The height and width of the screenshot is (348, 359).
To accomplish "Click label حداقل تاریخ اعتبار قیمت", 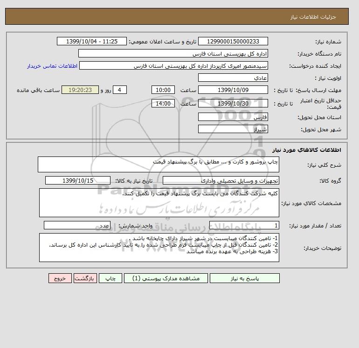I will (x=321, y=104).
